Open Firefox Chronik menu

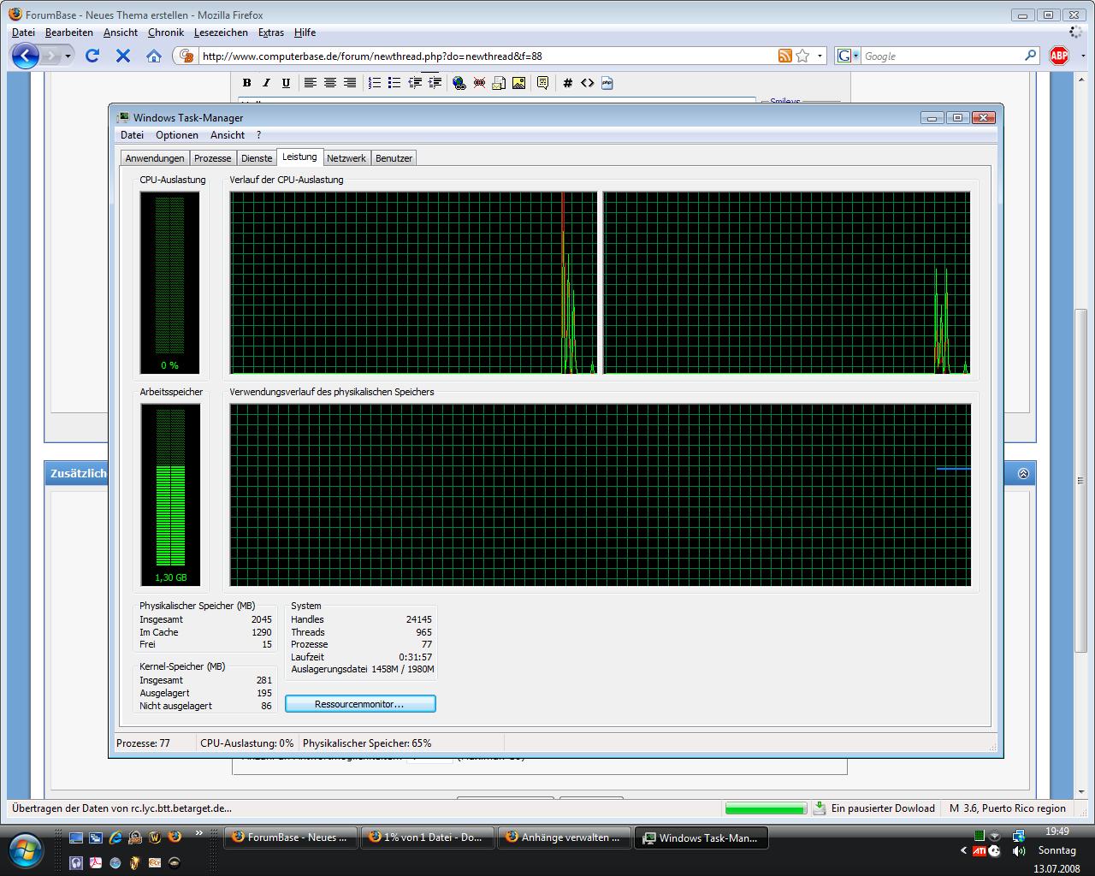tap(166, 33)
